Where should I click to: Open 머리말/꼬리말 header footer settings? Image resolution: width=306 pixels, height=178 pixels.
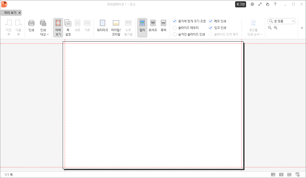(x=116, y=28)
